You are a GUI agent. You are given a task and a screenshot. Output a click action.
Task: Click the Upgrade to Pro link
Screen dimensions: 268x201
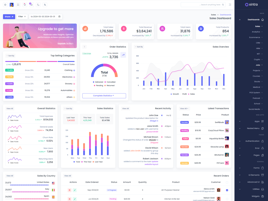point(65,44)
